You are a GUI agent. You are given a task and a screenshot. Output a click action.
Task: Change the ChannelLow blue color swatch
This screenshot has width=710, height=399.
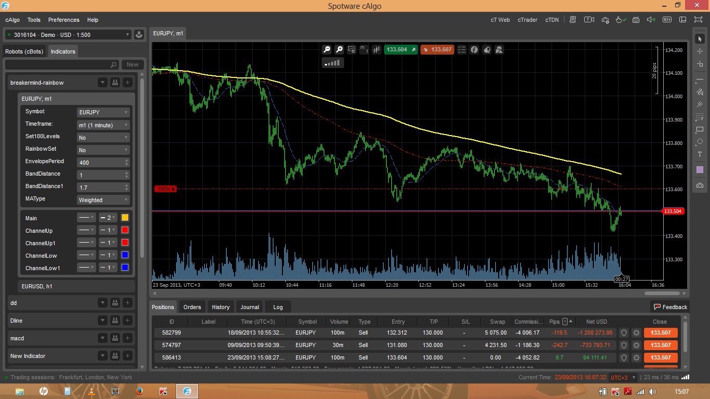125,255
